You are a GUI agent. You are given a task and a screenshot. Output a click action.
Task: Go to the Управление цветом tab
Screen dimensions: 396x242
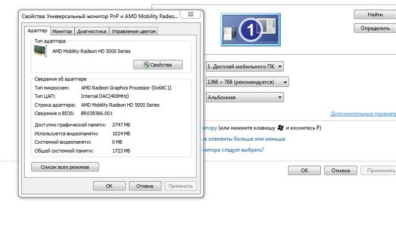tap(134, 32)
